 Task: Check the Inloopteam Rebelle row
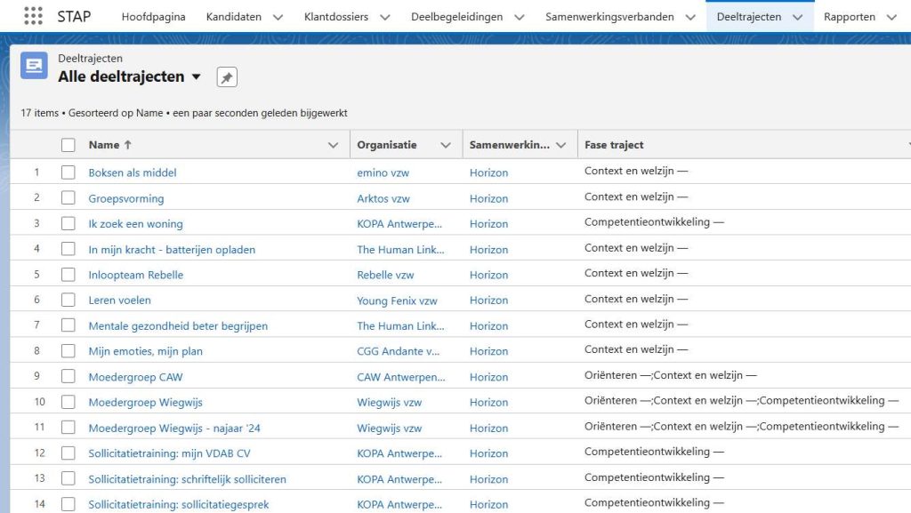pyautogui.click(x=68, y=275)
